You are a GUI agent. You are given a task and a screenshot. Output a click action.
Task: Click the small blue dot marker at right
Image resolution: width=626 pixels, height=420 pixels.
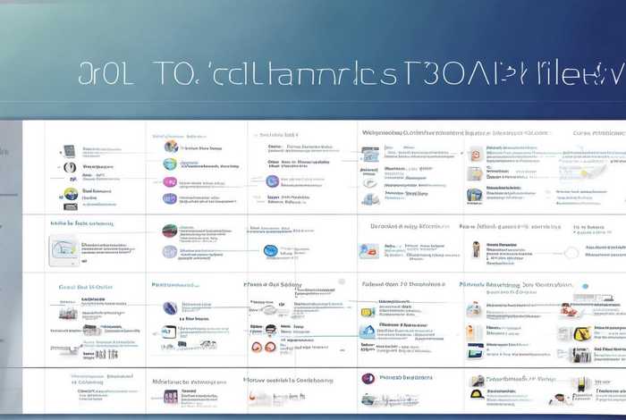point(585,287)
